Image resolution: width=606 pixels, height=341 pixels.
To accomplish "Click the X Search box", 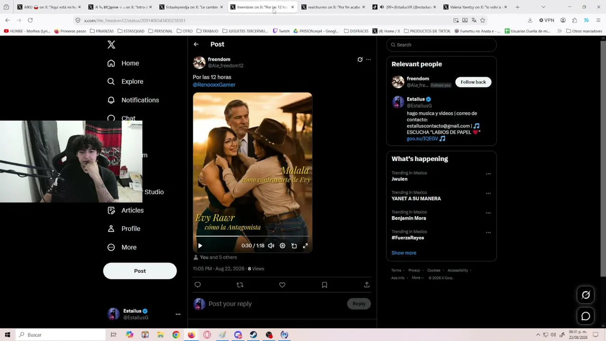I will point(441,45).
